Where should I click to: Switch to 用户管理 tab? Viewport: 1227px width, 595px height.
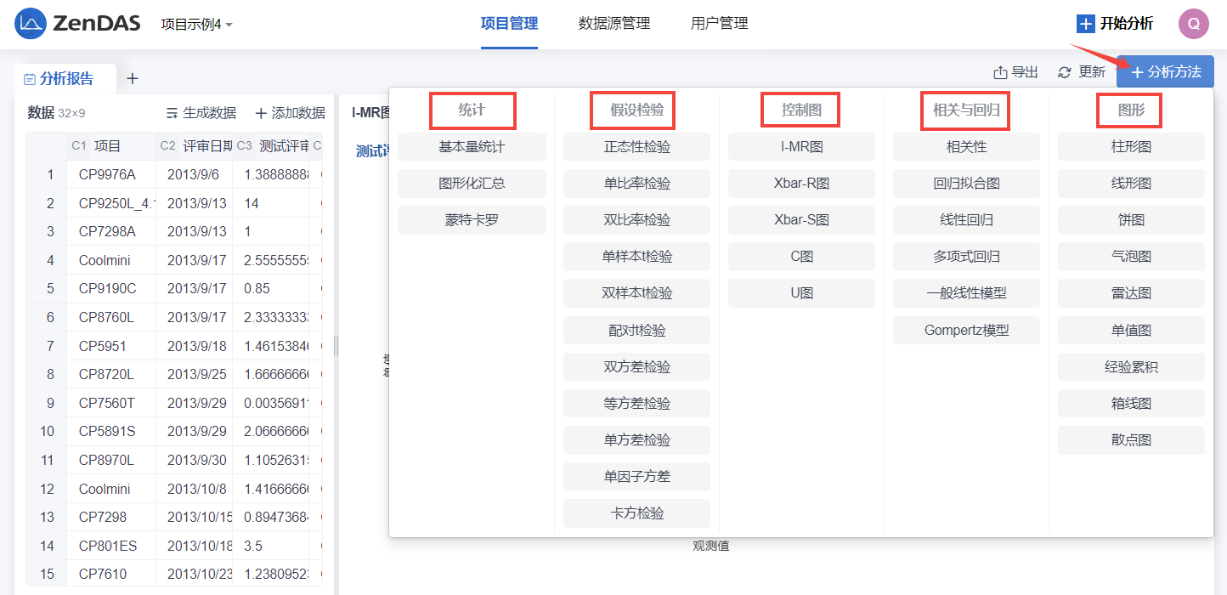coord(719,24)
